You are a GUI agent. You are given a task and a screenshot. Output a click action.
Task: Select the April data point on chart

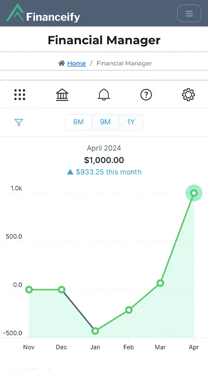point(194,193)
